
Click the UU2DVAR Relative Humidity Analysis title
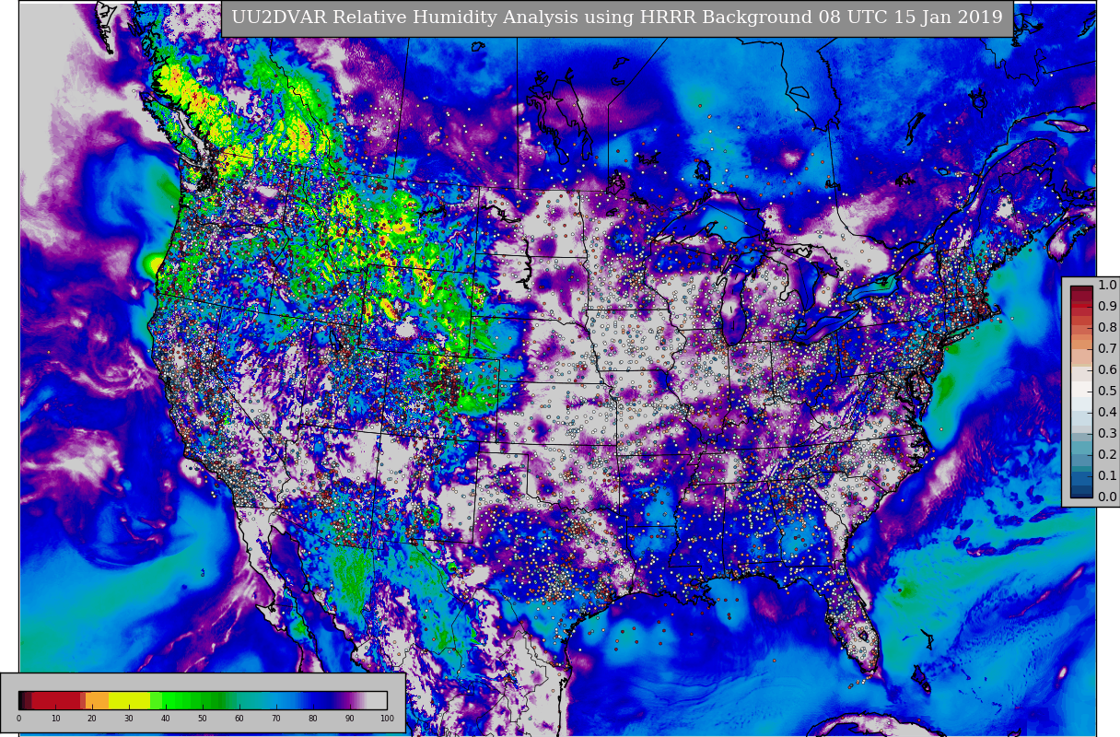coord(617,18)
